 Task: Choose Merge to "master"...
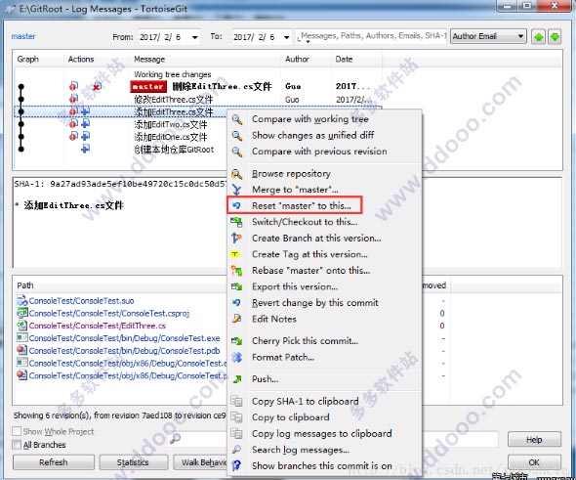coord(295,190)
